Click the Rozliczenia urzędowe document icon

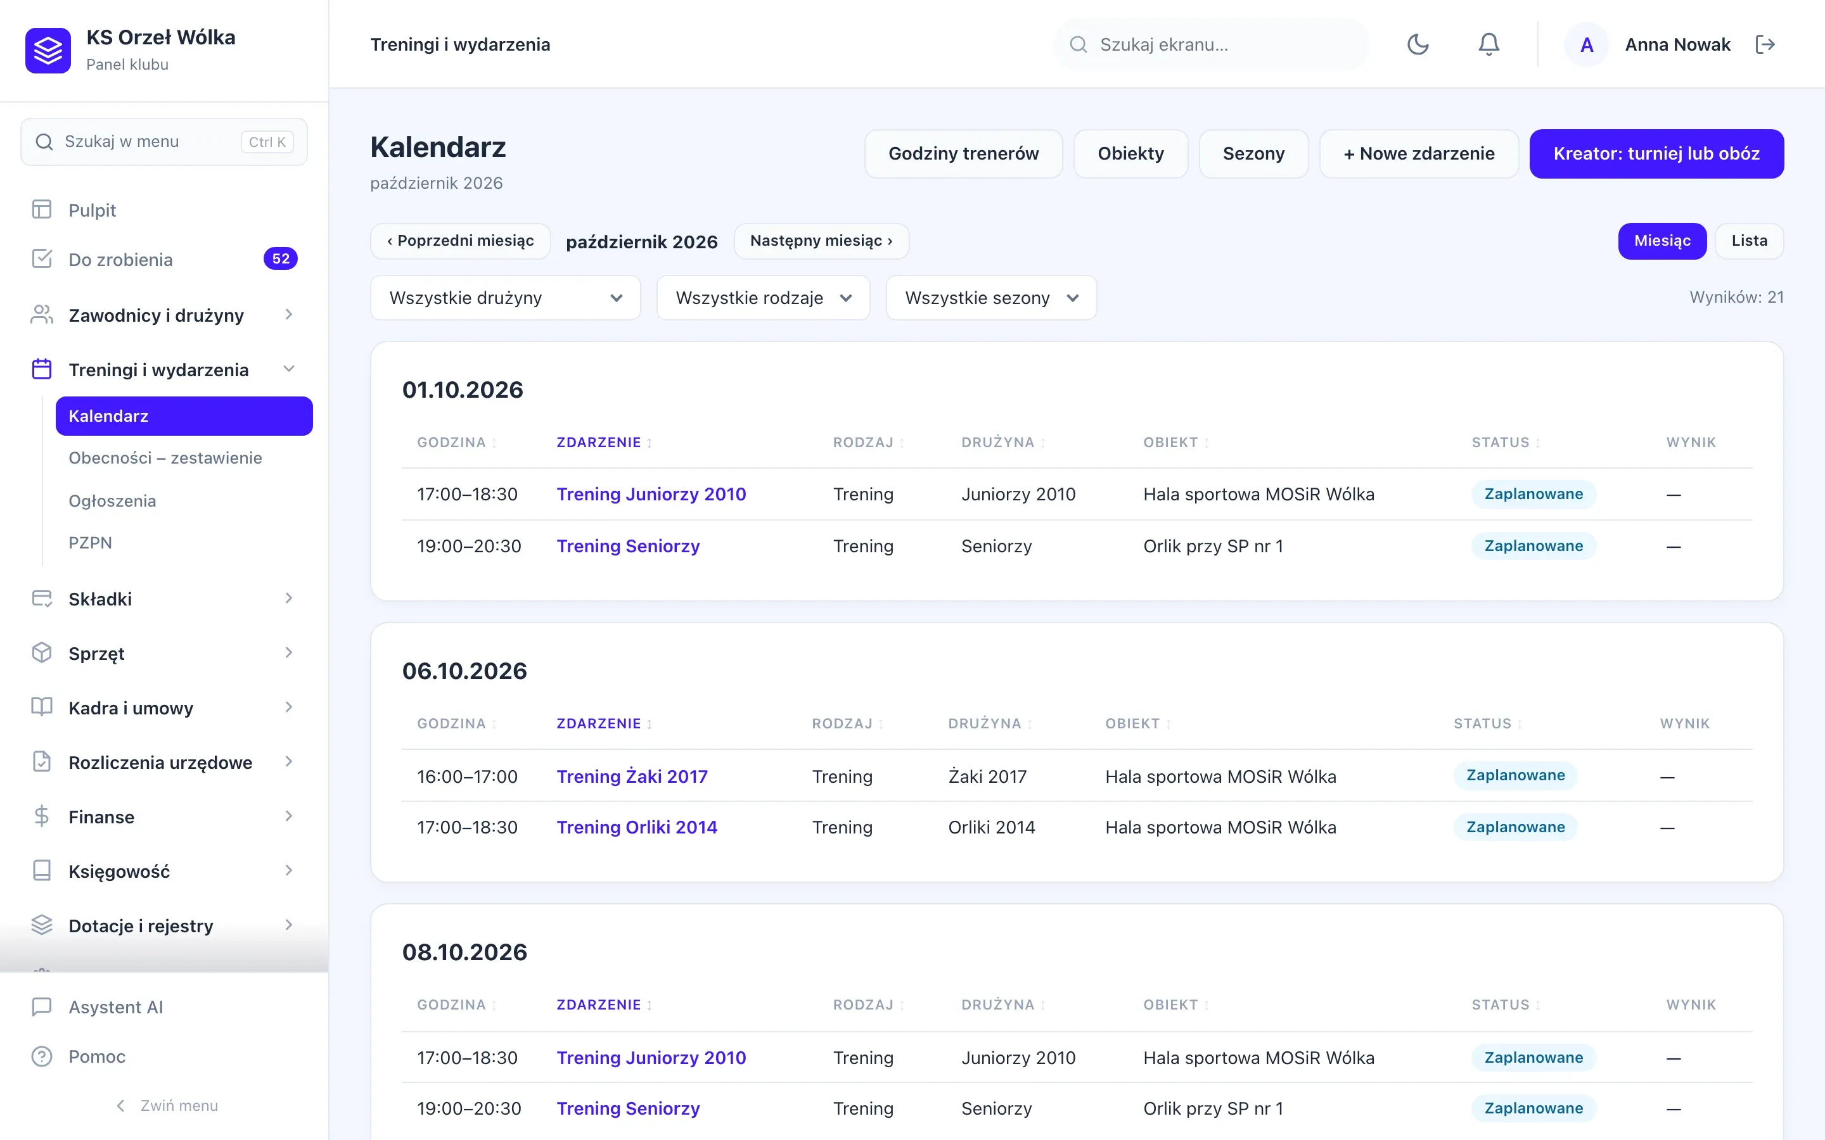42,761
